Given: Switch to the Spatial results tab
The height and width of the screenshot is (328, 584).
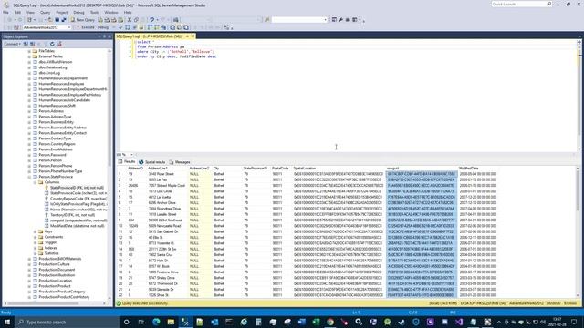Looking at the screenshot, I should point(152,162).
